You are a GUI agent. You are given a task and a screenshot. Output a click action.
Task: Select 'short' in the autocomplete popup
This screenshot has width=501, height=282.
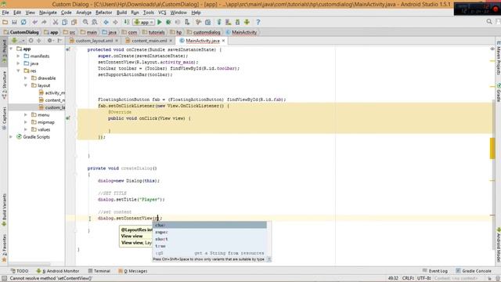[x=210, y=239]
